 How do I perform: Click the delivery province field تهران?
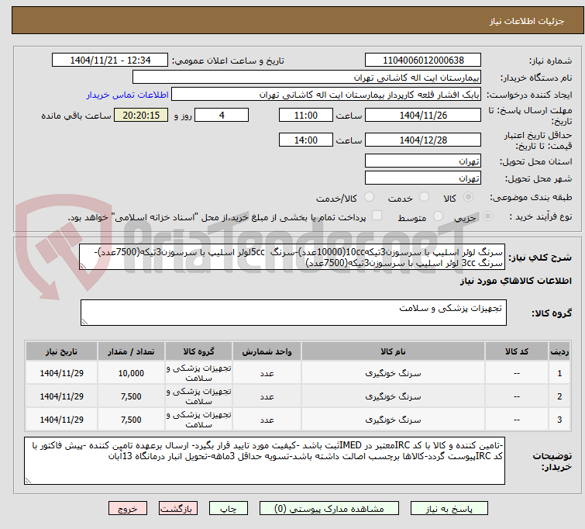423,161
